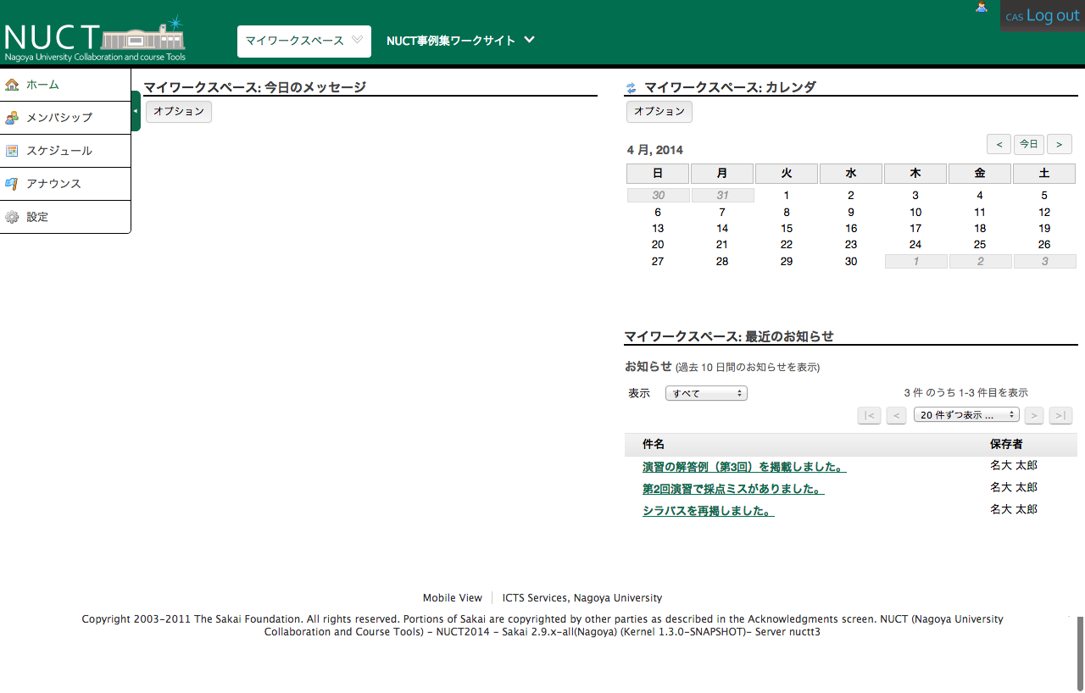Open the 20 件ずつ表示 page size dropdown
The width and height of the screenshot is (1085, 693).
tap(966, 415)
